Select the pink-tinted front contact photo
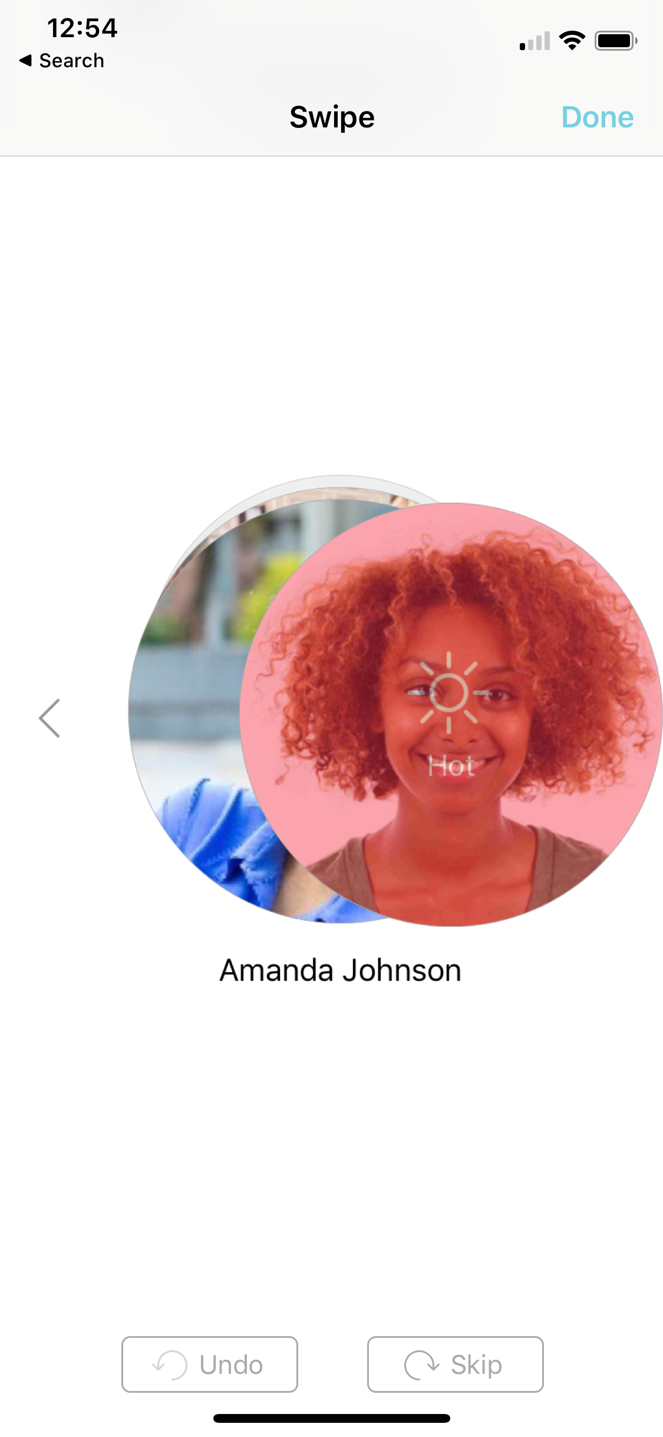The image size is (663, 1437). coord(451,714)
